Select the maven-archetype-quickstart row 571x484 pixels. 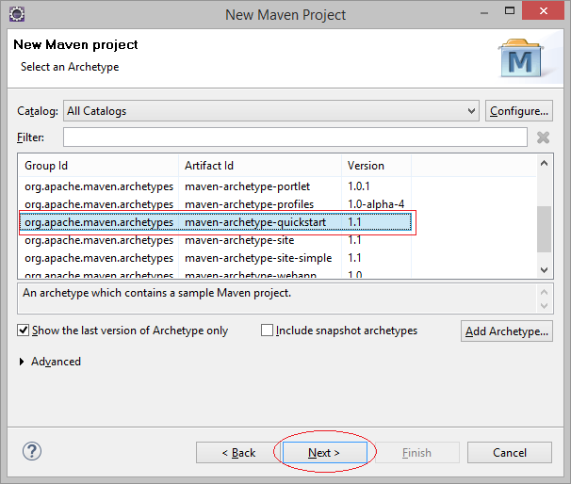(x=215, y=222)
